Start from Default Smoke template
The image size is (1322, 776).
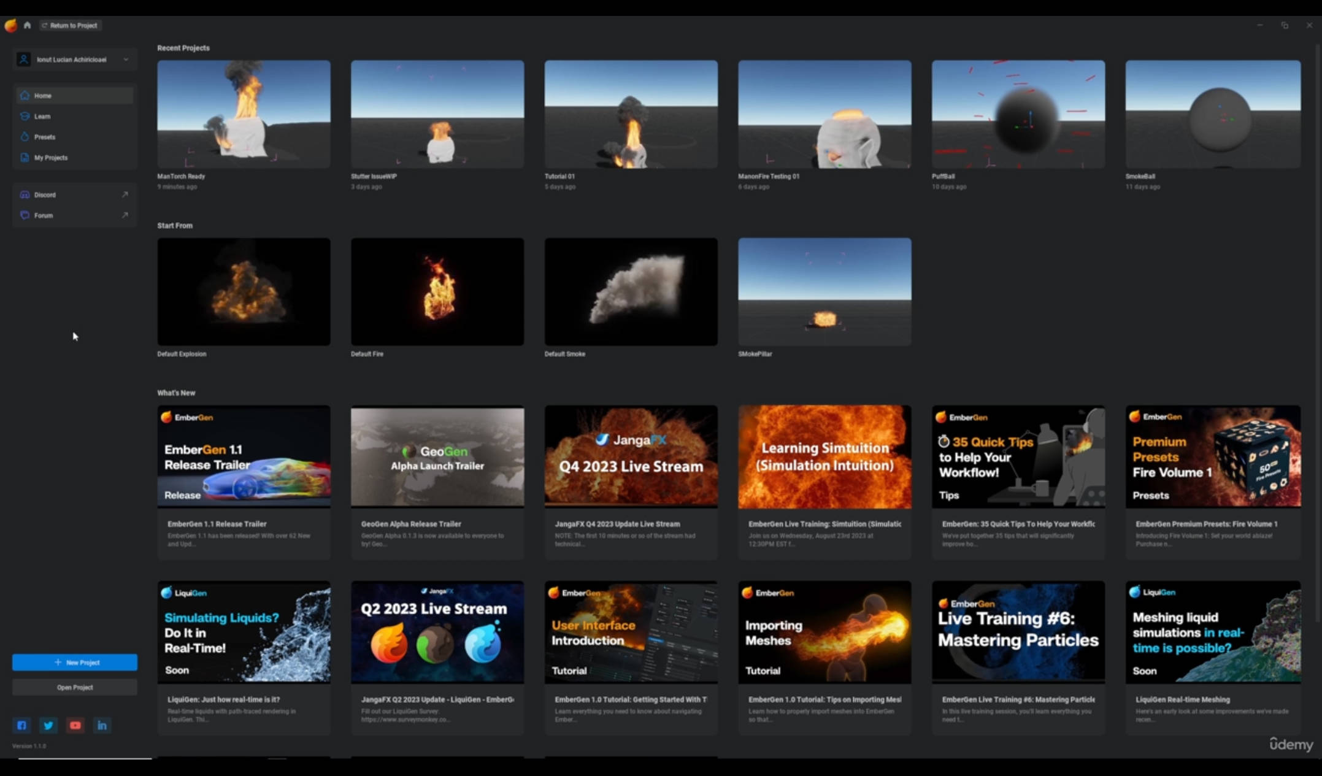[631, 292]
